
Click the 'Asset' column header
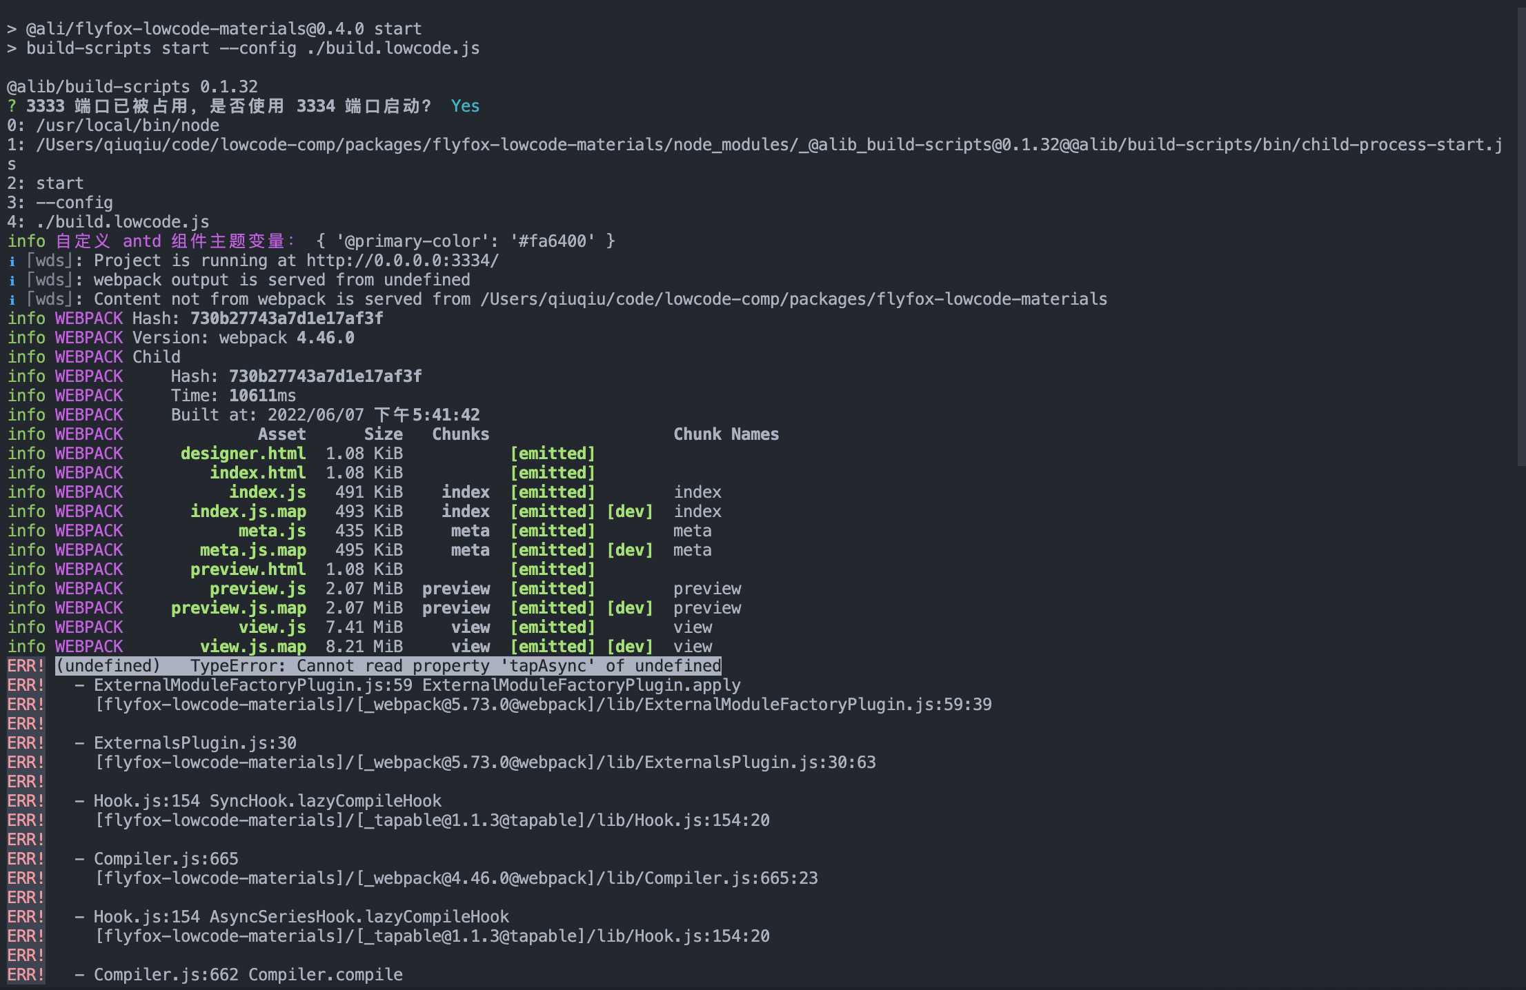point(281,434)
